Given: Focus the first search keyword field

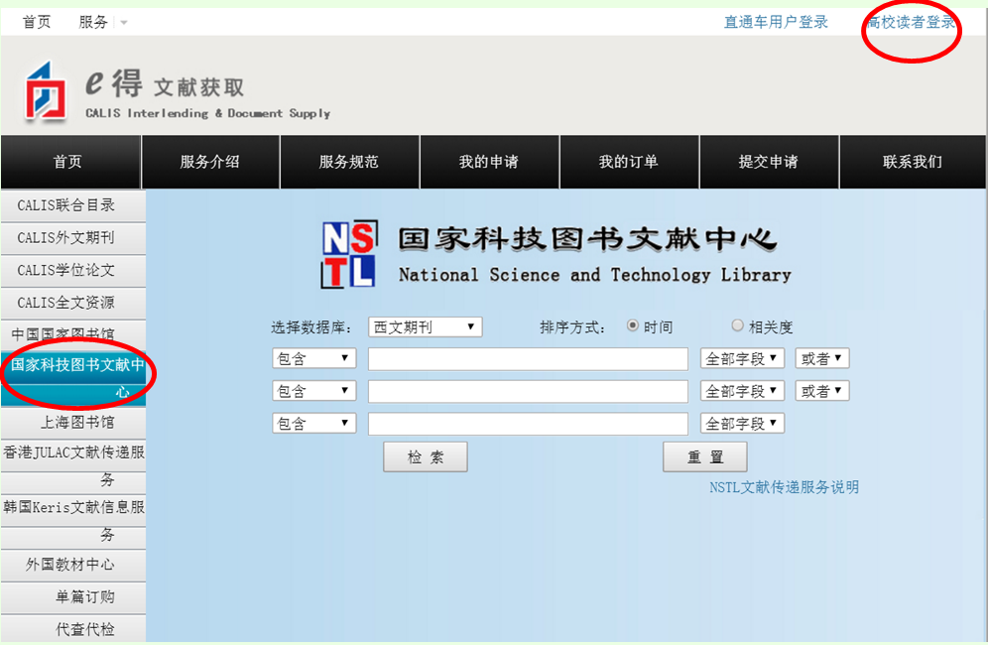Looking at the screenshot, I should point(528,359).
